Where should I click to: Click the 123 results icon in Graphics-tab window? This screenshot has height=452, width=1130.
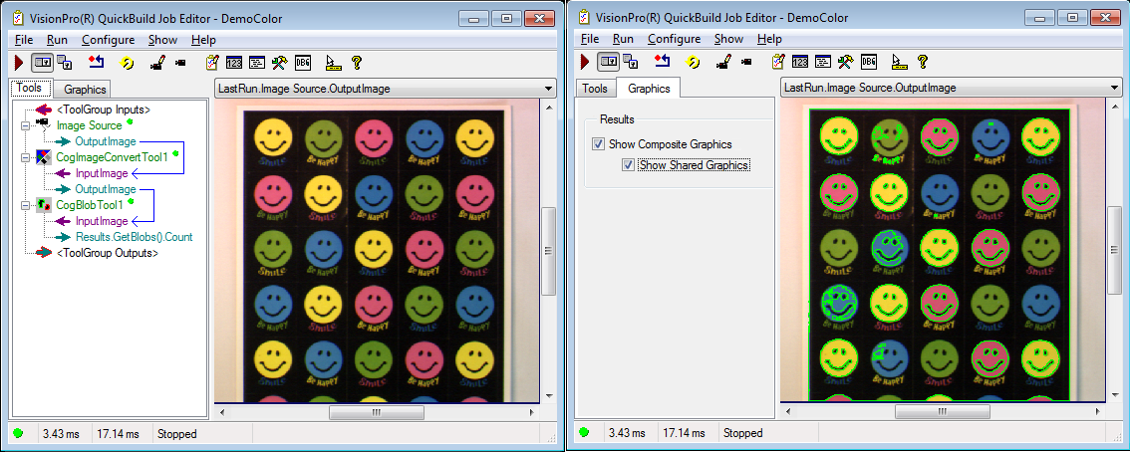[800, 63]
